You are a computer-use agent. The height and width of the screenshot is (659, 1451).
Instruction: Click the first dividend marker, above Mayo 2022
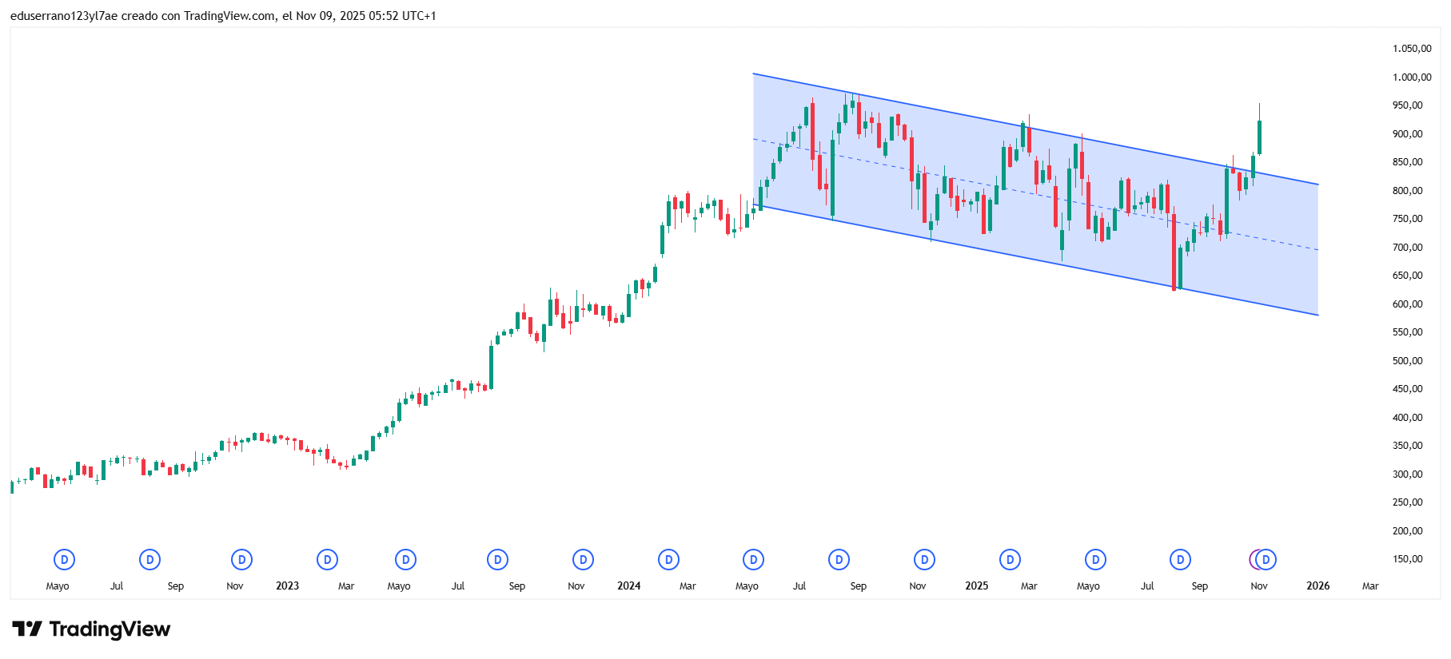click(x=64, y=560)
